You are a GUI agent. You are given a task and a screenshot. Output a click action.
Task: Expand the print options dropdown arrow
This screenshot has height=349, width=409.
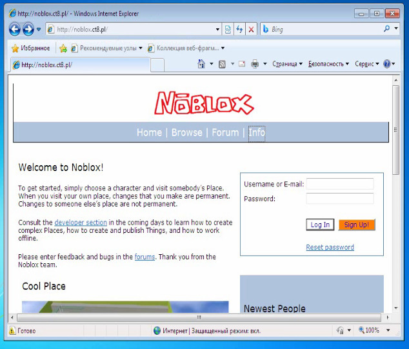(264, 64)
